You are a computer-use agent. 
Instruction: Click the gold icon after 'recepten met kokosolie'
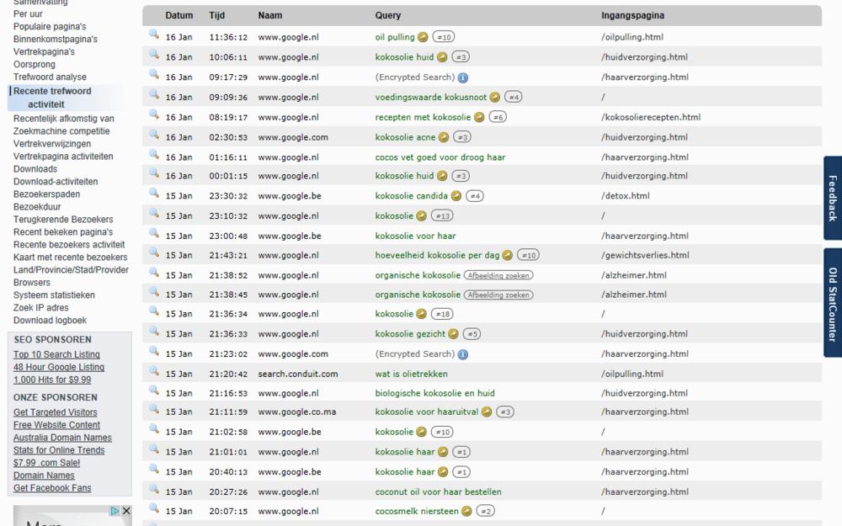[479, 117]
